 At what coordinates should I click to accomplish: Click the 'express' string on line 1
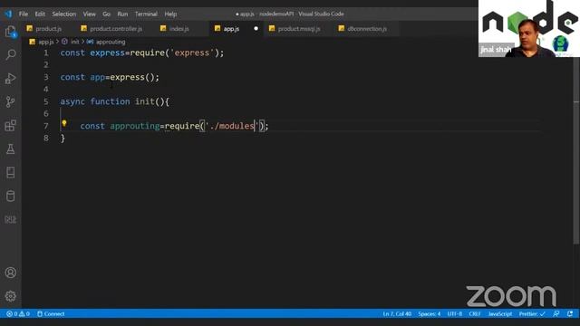[x=191, y=53]
